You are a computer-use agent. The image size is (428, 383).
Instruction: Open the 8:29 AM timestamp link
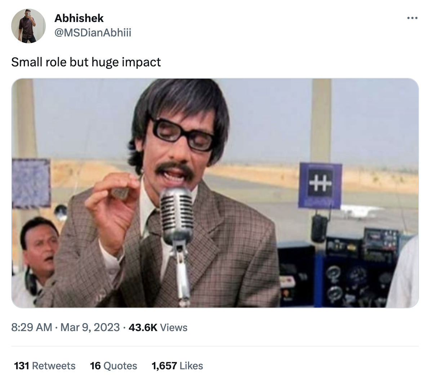(31, 327)
